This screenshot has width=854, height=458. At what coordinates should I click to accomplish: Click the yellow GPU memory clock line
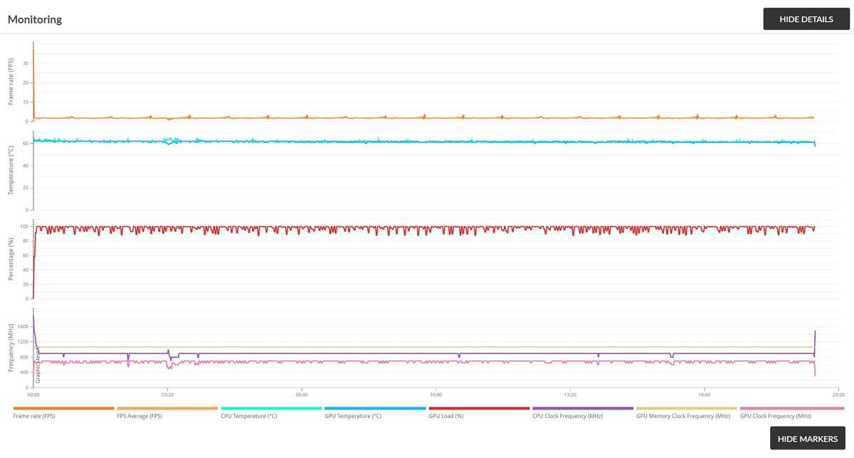[427, 347]
